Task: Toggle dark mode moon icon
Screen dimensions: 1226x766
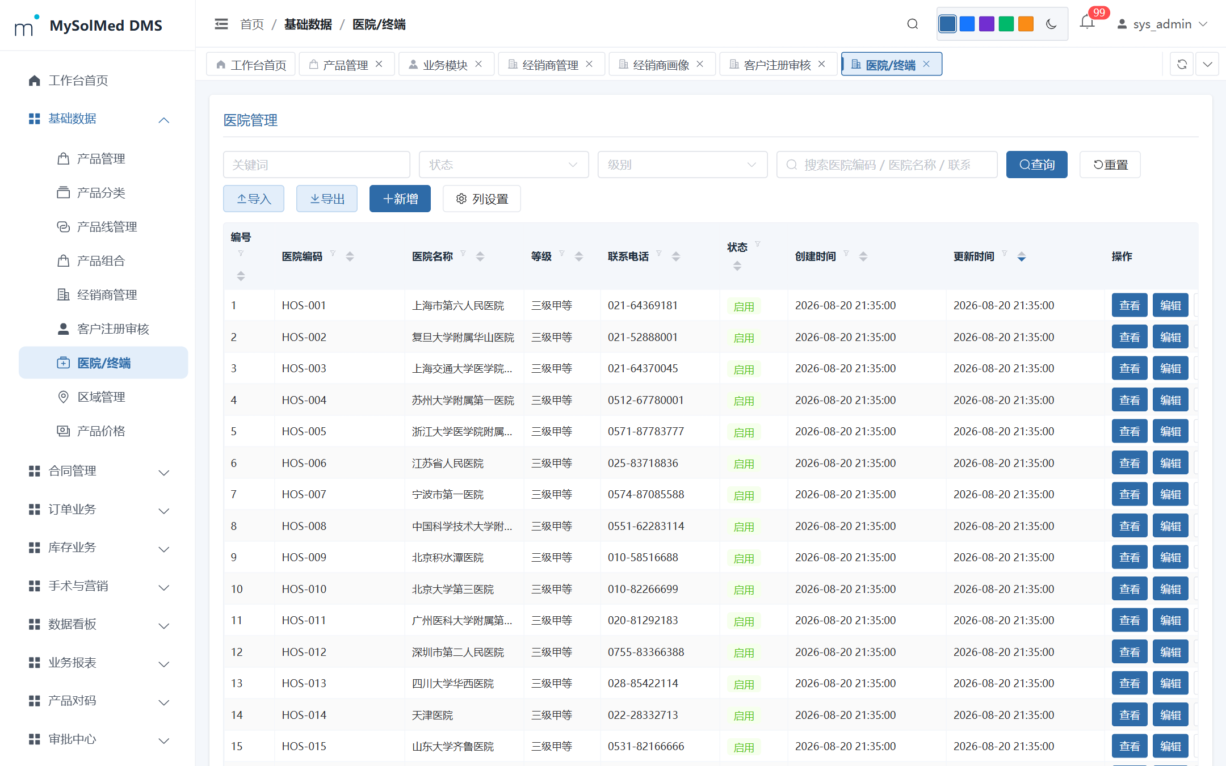Action: coord(1051,24)
